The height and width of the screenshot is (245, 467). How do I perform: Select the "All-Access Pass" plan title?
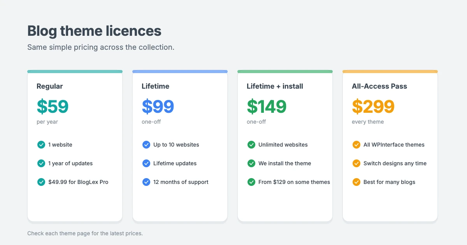[x=379, y=86]
